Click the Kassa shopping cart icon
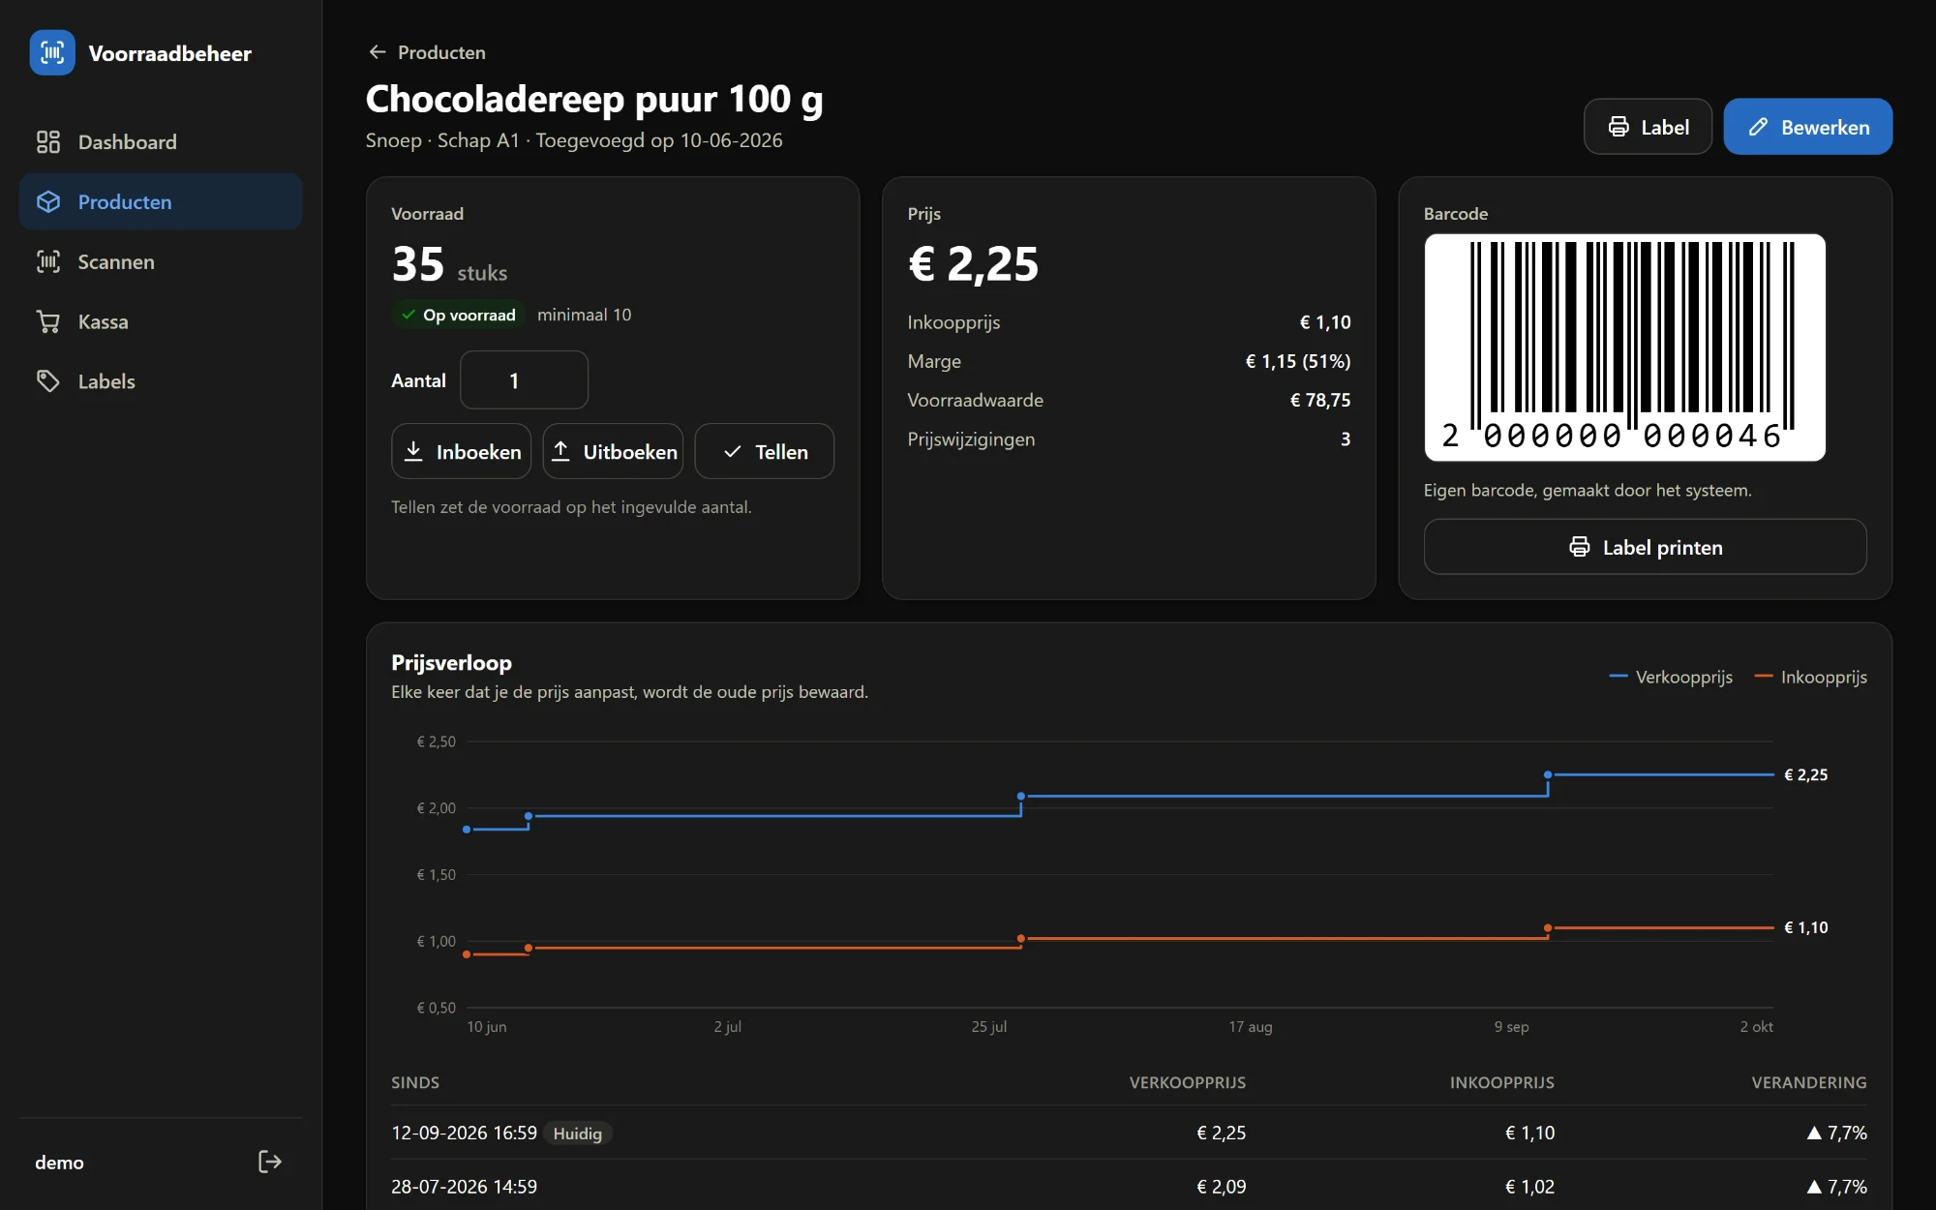The width and height of the screenshot is (1936, 1210). 48,321
